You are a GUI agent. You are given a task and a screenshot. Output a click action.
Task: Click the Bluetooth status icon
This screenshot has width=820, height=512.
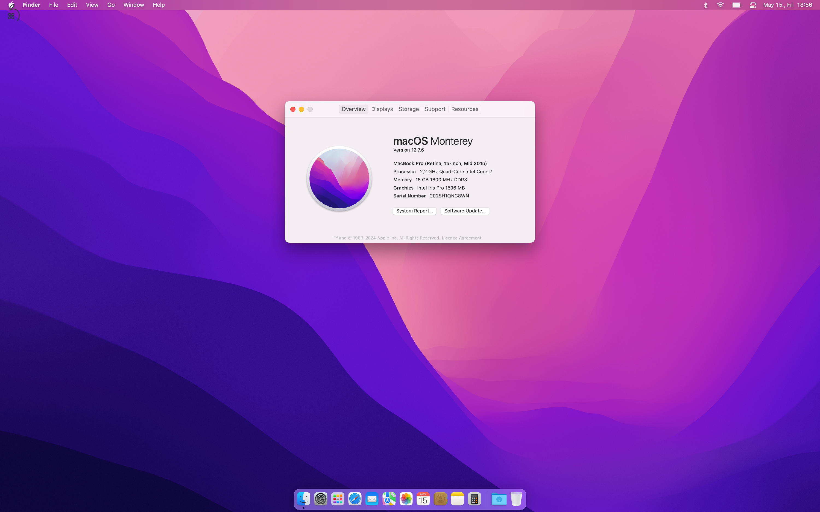tap(706, 5)
